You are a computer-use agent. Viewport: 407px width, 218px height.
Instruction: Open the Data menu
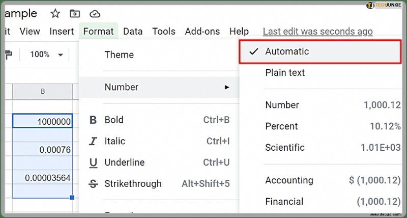click(133, 32)
